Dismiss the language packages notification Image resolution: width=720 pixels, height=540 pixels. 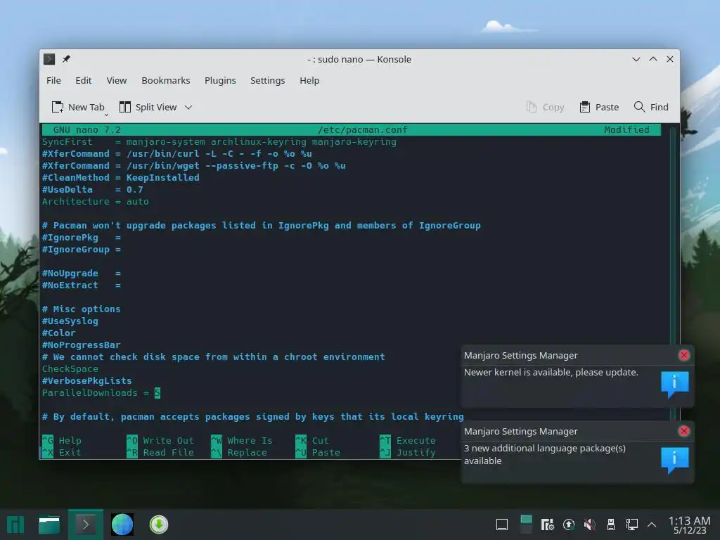click(683, 431)
